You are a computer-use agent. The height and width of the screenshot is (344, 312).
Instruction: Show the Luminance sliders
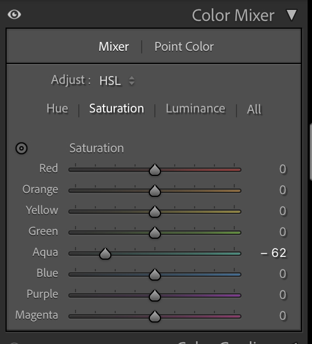196,109
